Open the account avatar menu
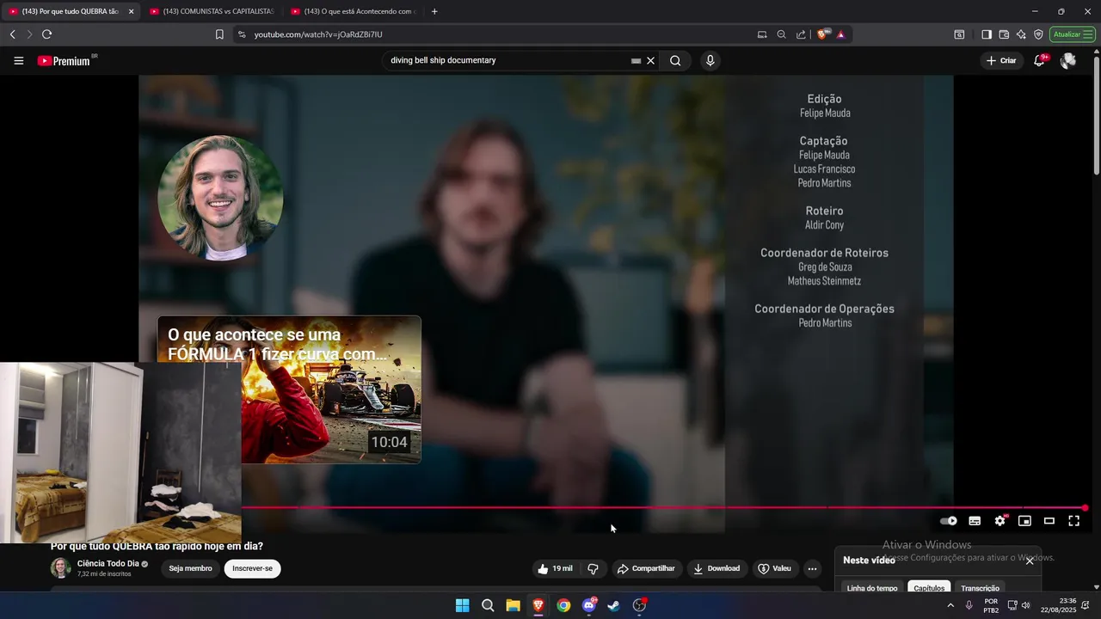This screenshot has width=1101, height=619. (x=1068, y=61)
